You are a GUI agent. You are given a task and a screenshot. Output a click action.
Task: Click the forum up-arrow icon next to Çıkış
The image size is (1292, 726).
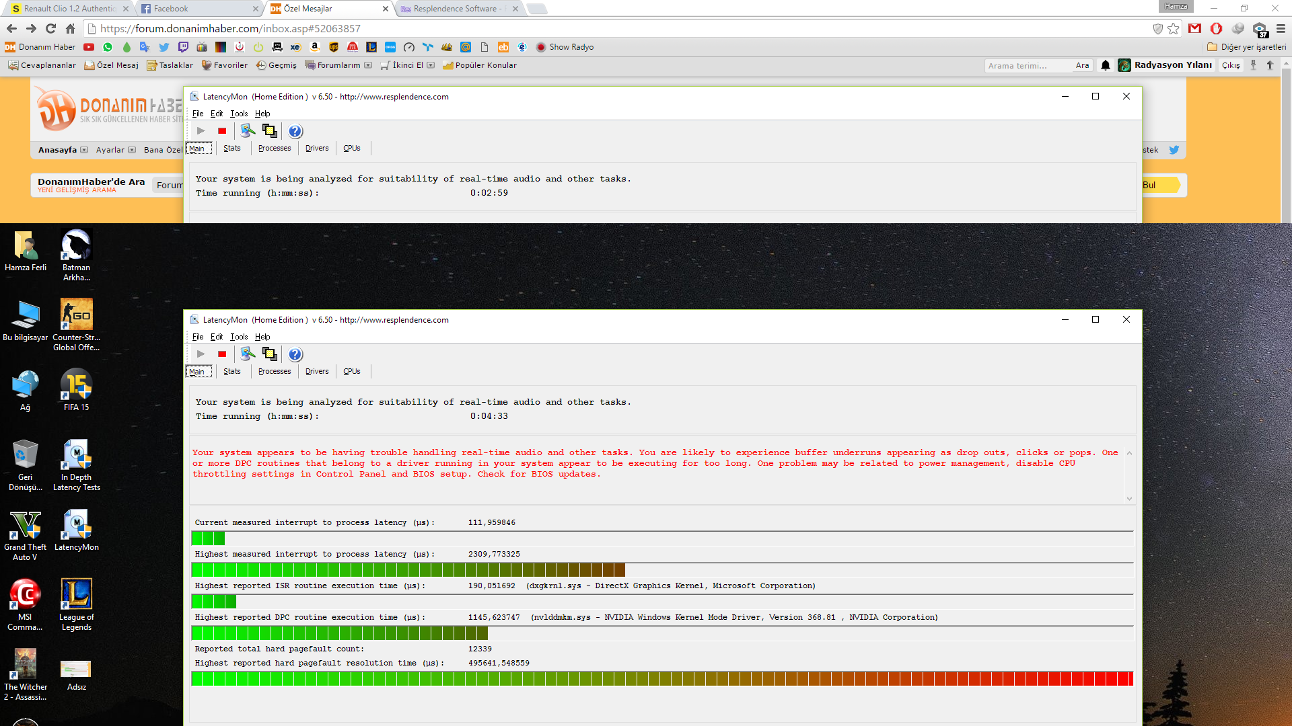(1270, 65)
